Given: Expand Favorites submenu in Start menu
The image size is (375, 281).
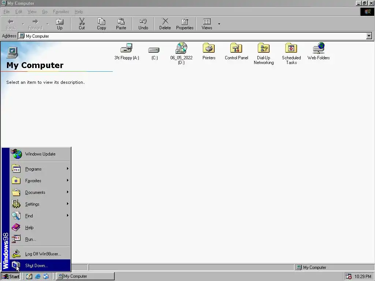Looking at the screenshot, I should pyautogui.click(x=40, y=181).
